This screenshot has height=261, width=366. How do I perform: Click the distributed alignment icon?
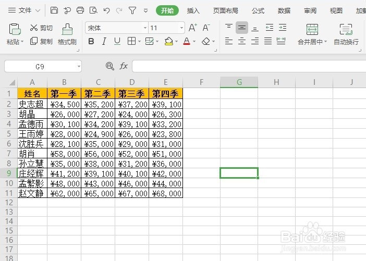click(x=281, y=41)
